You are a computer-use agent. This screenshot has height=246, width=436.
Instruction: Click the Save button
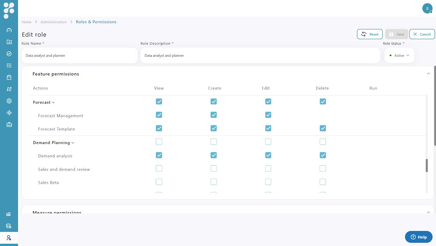point(396,34)
